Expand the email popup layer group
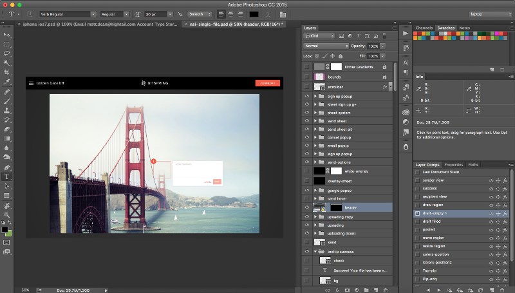The height and width of the screenshot is (293, 515). point(315,146)
